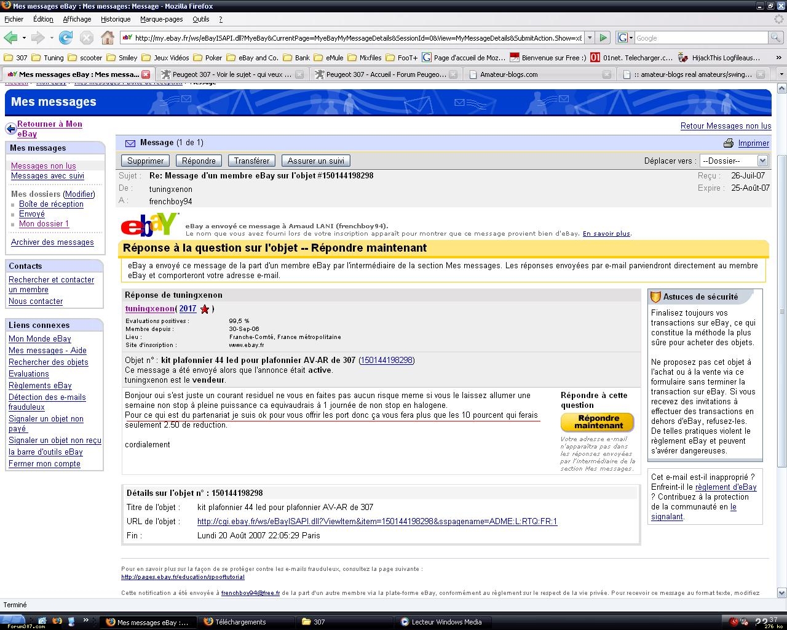Click the Google search magnifier icon
Image resolution: width=787 pixels, height=630 pixels.
(776, 38)
